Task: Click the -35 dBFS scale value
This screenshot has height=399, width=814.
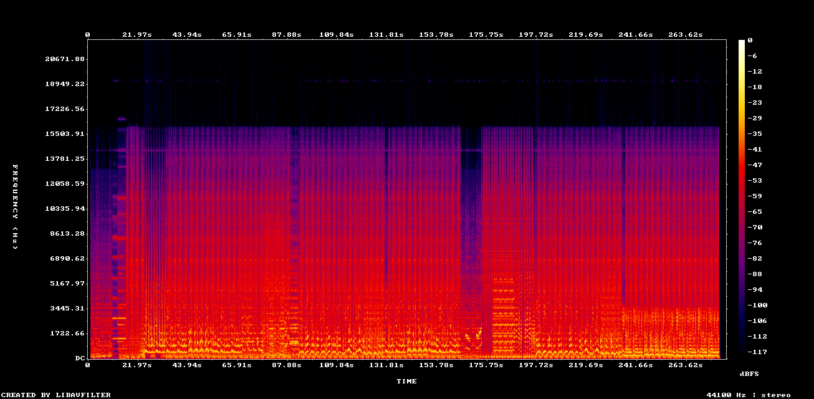Action: pos(754,133)
